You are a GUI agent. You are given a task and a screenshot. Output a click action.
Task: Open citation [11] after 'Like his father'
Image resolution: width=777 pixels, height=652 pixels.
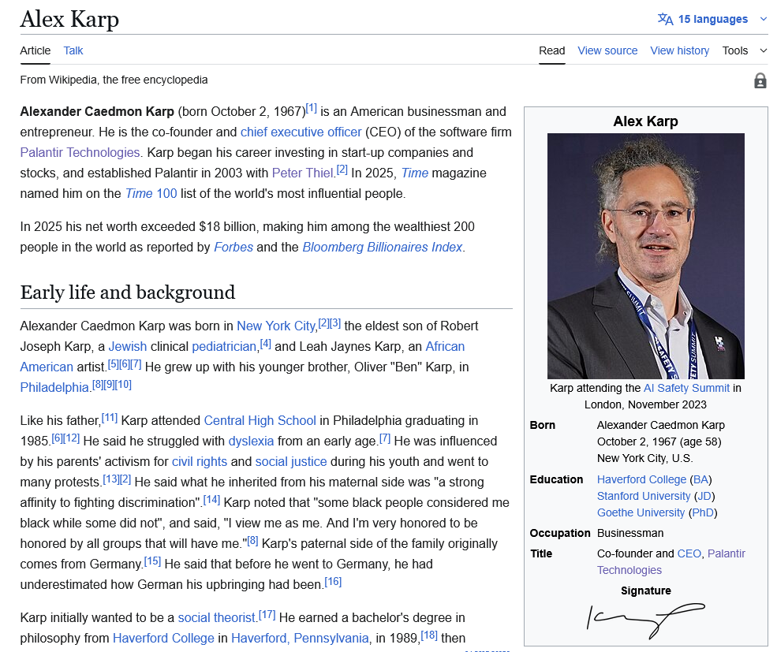coord(110,417)
